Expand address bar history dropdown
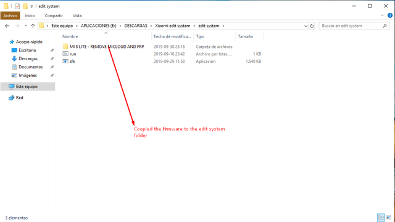 [x=306, y=26]
